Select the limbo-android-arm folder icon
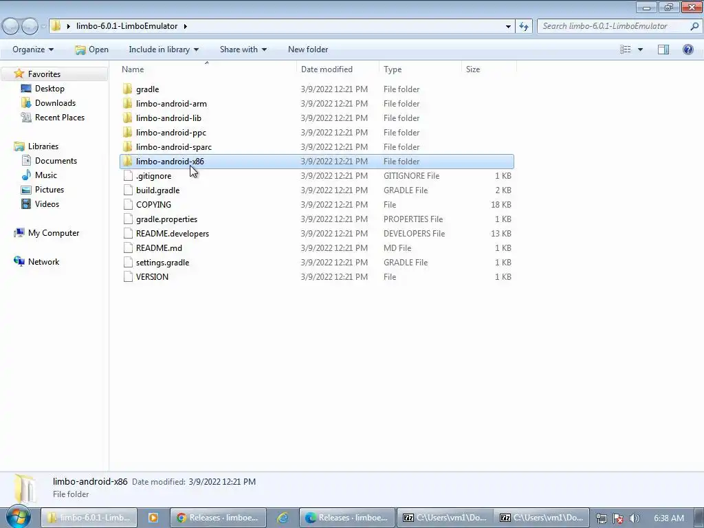This screenshot has height=528, width=704. (x=127, y=103)
